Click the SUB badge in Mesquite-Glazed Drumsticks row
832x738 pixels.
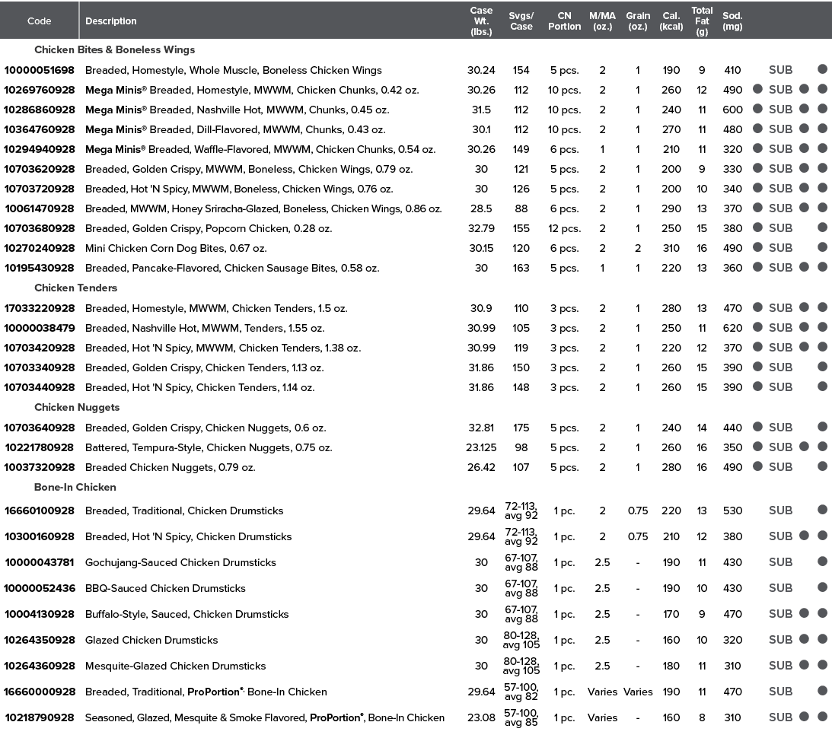click(781, 666)
